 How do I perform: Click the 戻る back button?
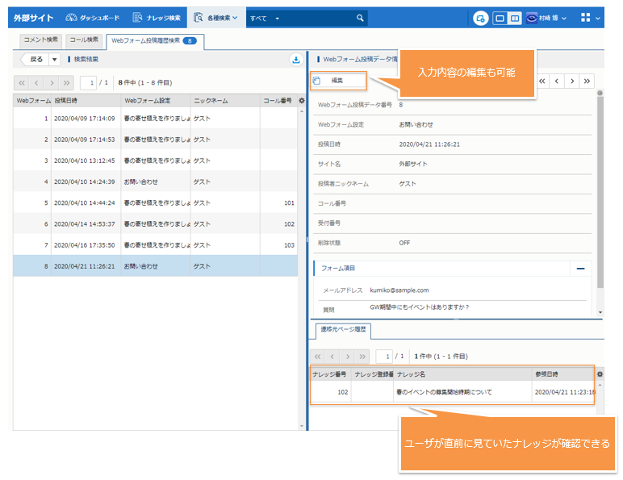point(35,59)
